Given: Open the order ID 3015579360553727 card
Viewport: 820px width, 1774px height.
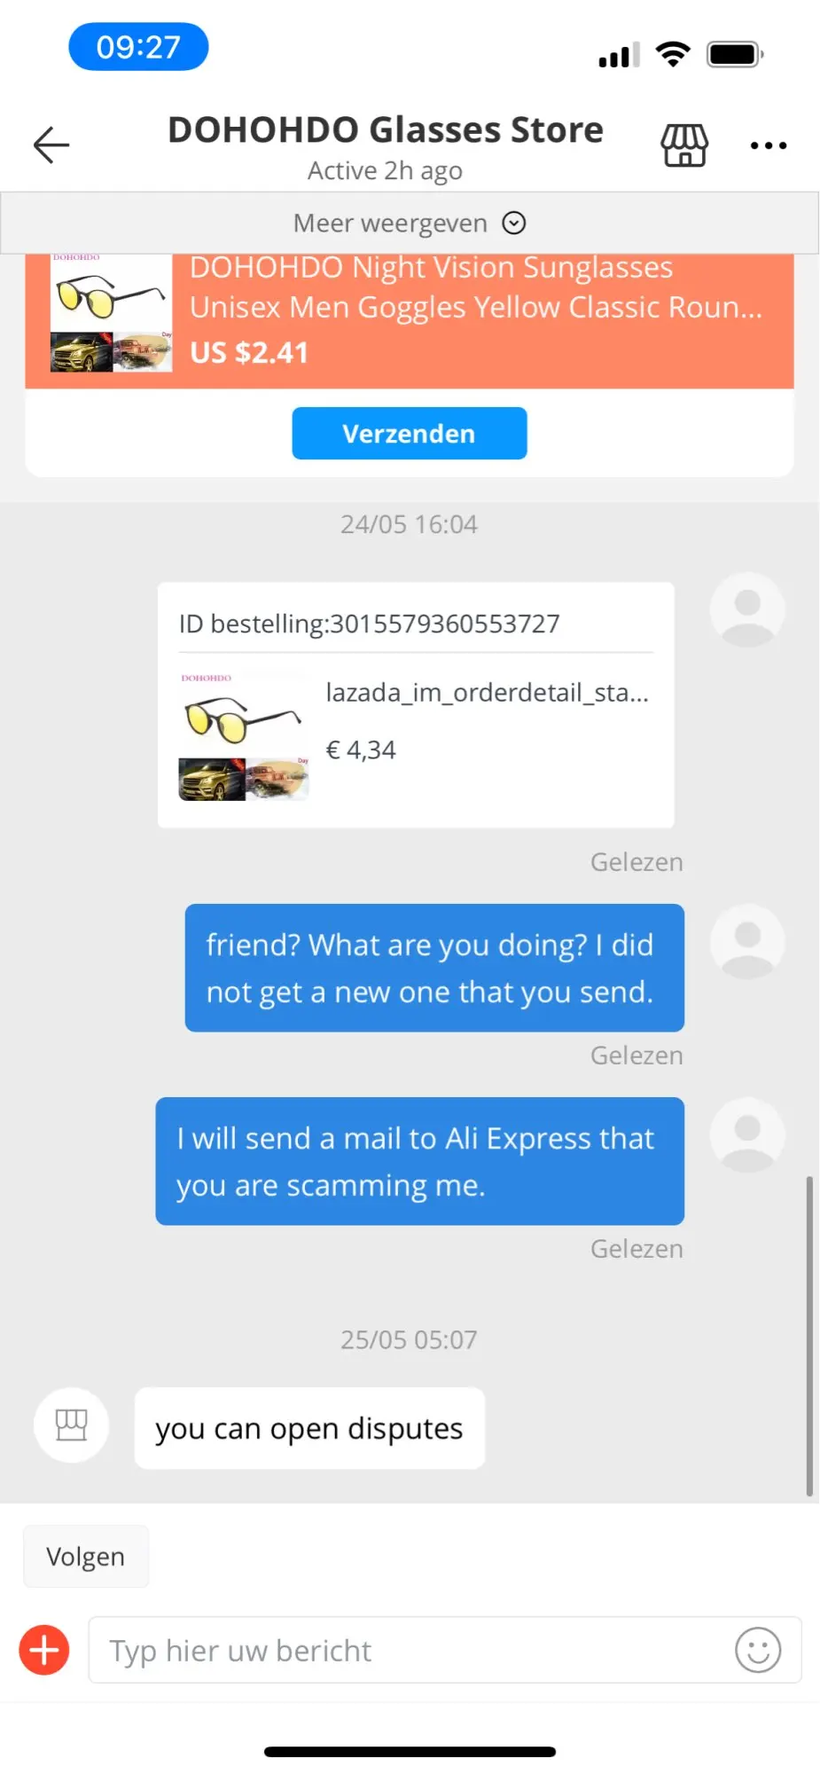Looking at the screenshot, I should click(x=416, y=705).
